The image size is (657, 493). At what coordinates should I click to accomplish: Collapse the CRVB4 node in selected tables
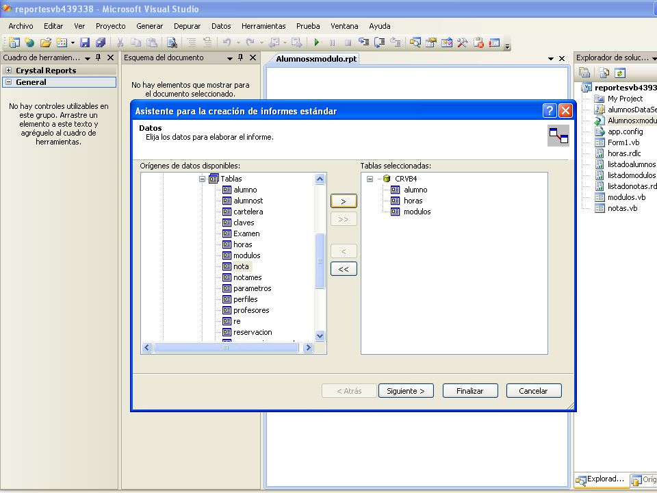click(x=370, y=179)
